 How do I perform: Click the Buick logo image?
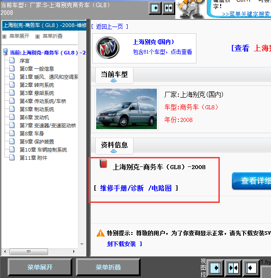108,48
